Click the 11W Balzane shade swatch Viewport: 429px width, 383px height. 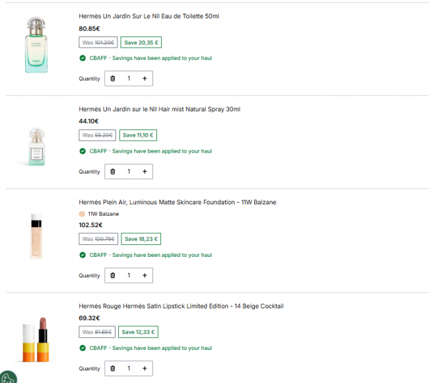(82, 214)
